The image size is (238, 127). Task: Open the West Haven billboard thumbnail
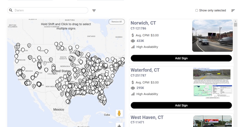tap(212, 121)
